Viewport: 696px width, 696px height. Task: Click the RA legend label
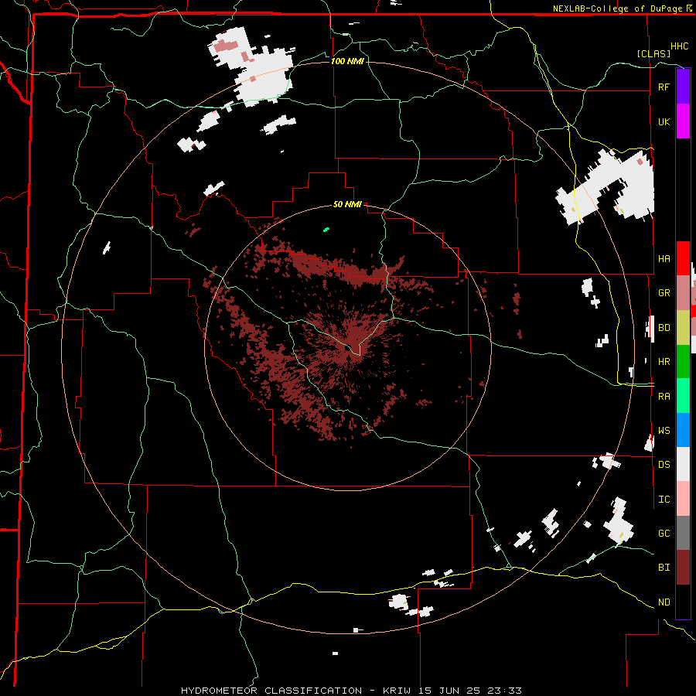click(x=664, y=397)
